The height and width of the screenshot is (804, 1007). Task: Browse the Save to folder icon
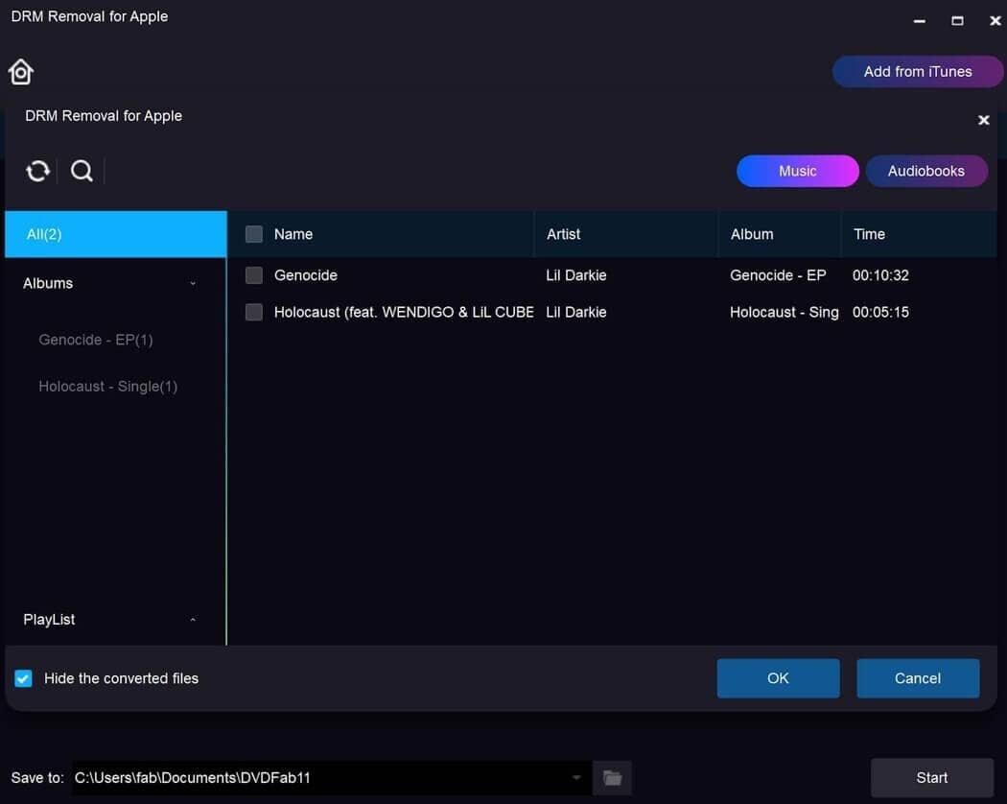[x=612, y=778]
